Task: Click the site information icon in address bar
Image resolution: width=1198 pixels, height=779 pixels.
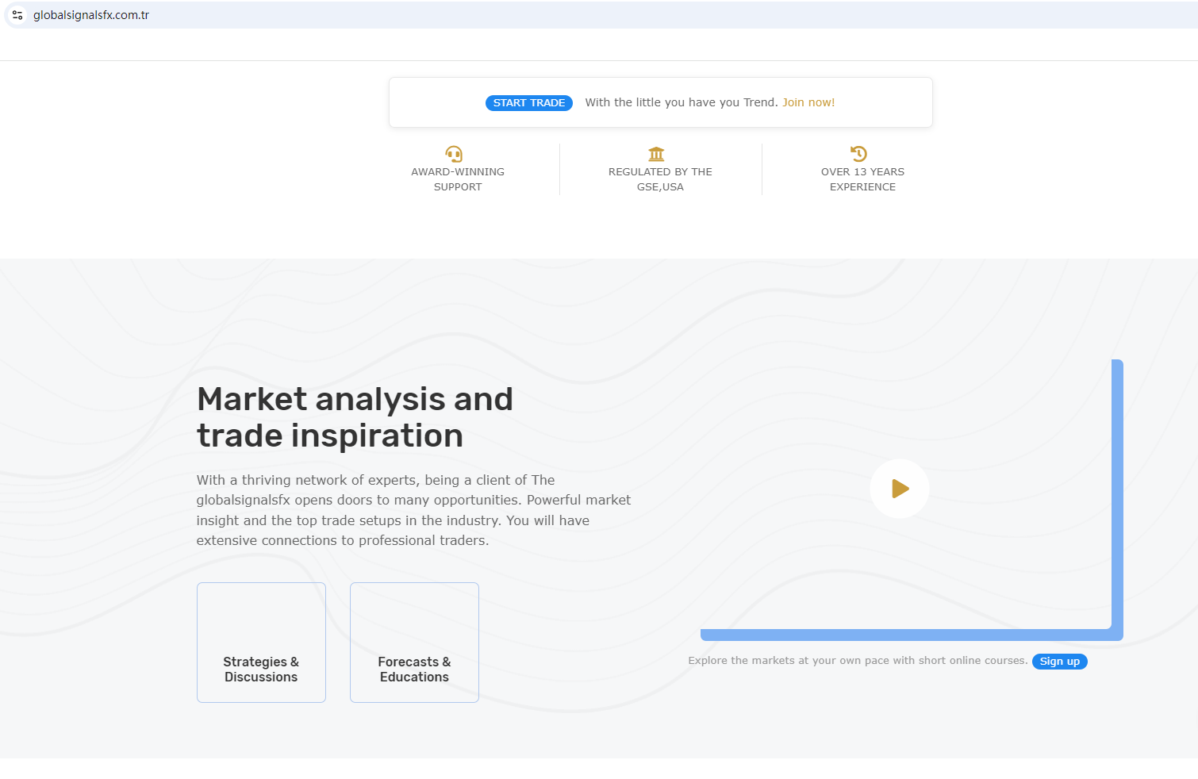Action: 17,15
